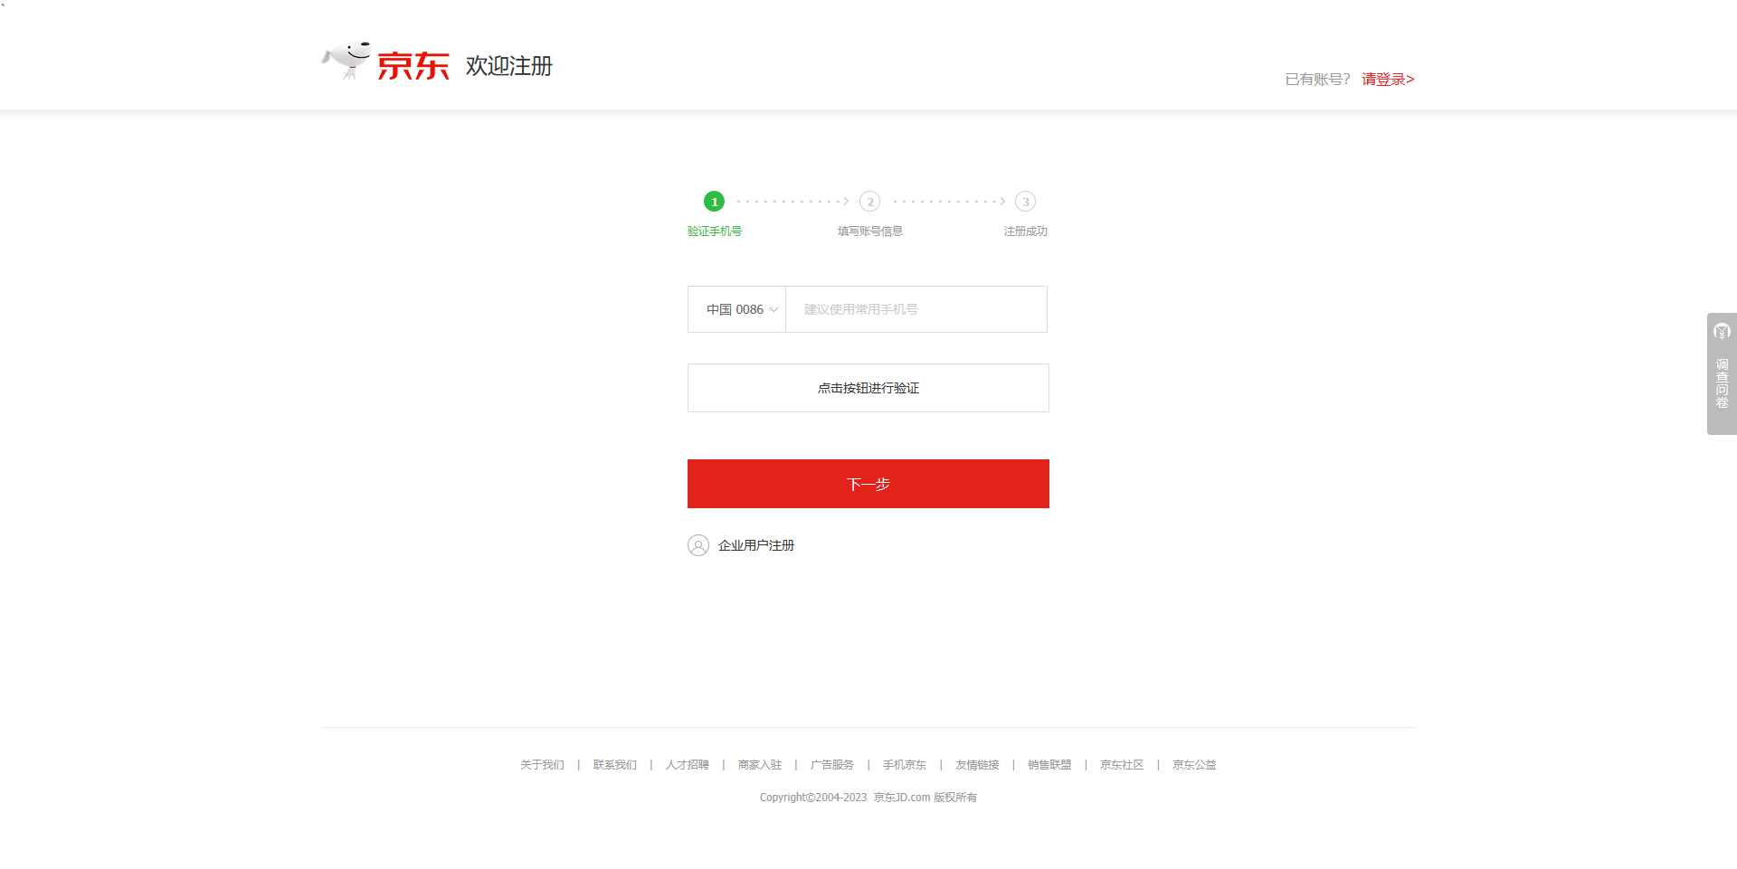This screenshot has width=1737, height=869.
Task: Open the survey sidebar headset icon
Action: pyautogui.click(x=1722, y=332)
